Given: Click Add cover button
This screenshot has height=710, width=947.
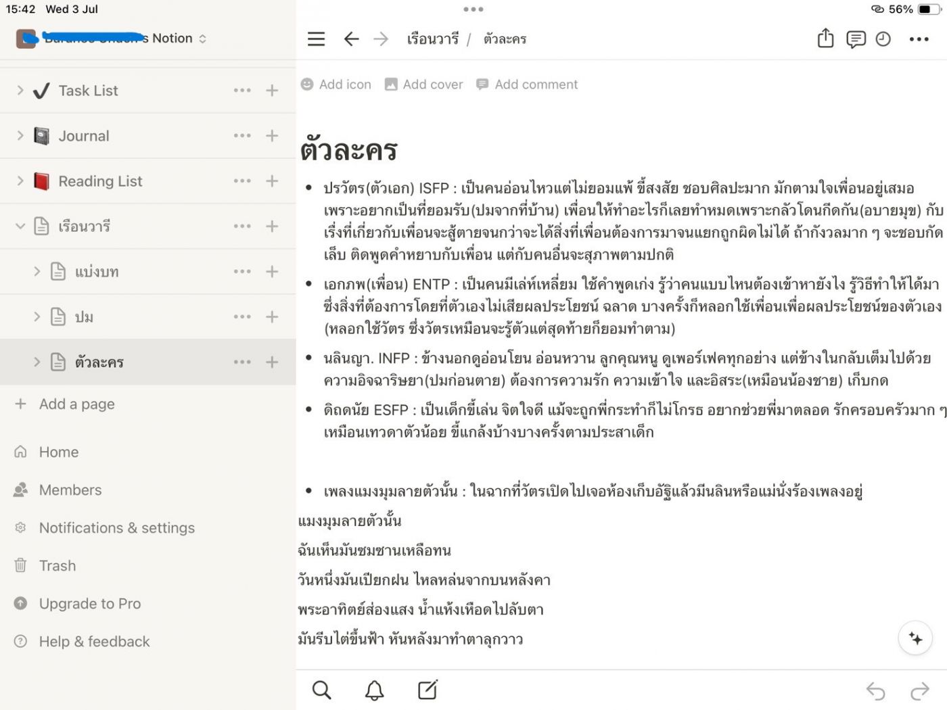Looking at the screenshot, I should coord(424,85).
